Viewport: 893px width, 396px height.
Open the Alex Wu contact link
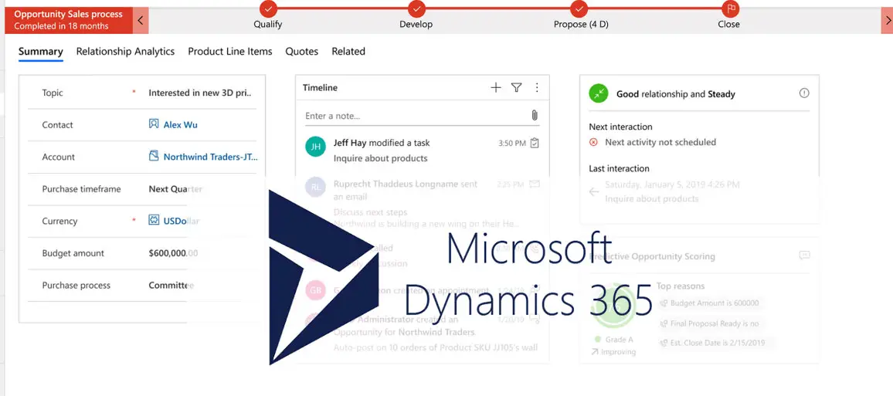[x=181, y=124]
